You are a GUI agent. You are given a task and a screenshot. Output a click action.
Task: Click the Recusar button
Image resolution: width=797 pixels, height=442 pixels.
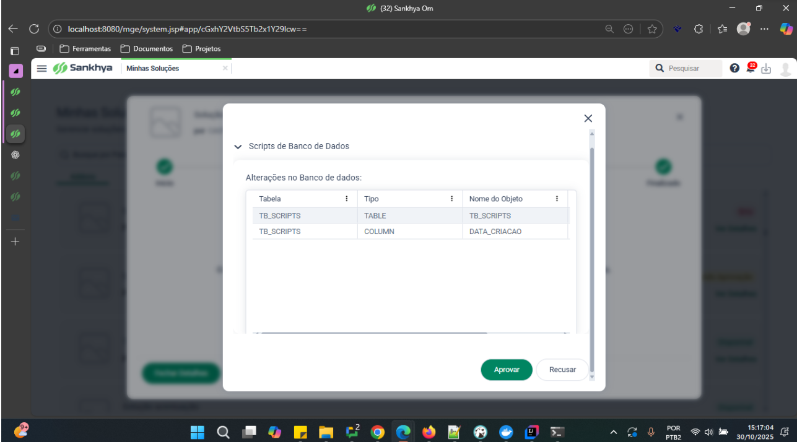[562, 370]
